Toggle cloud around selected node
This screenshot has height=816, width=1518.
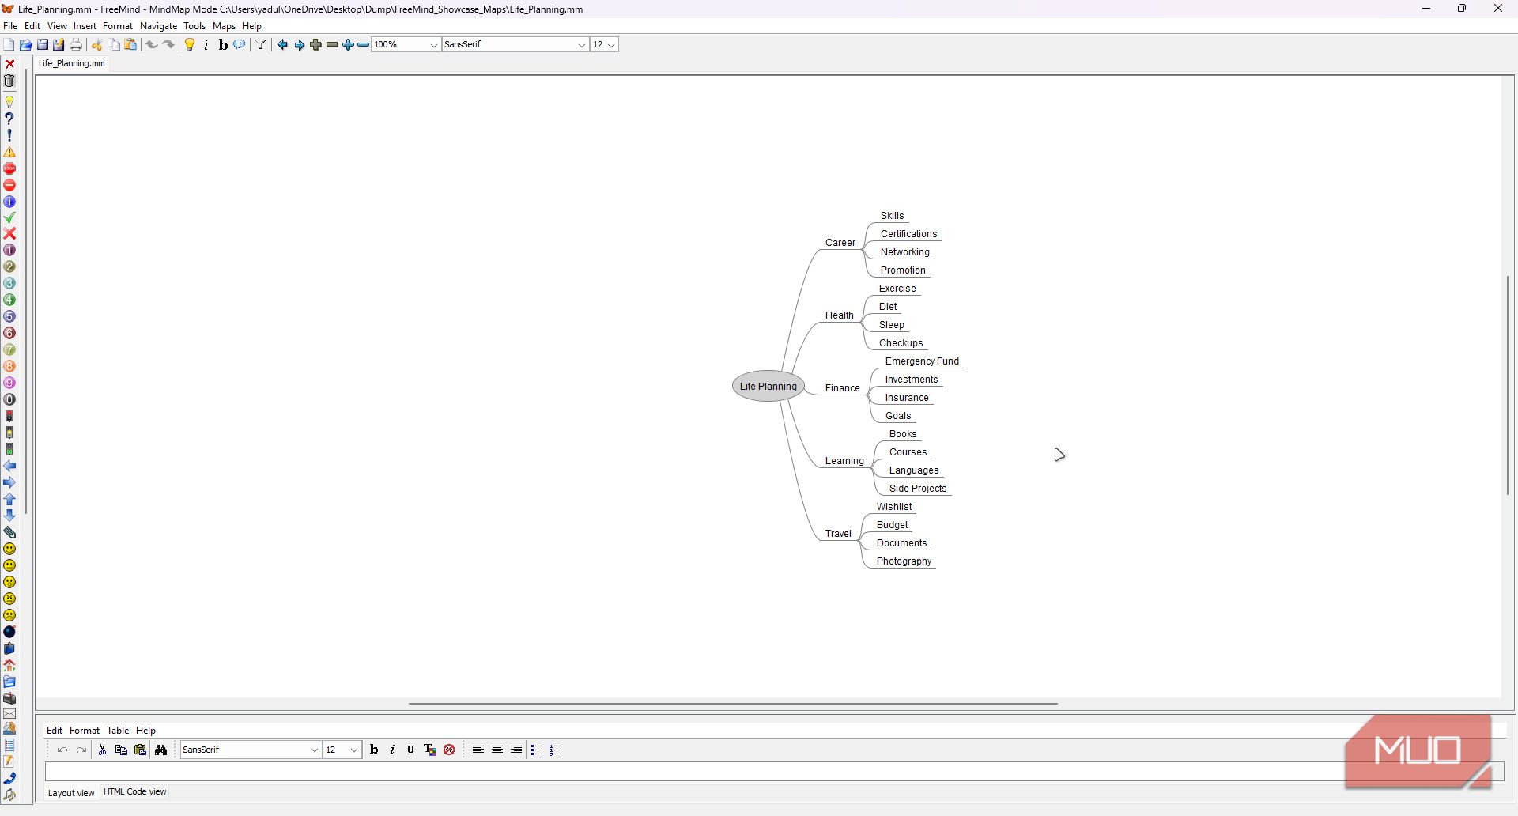tap(239, 45)
